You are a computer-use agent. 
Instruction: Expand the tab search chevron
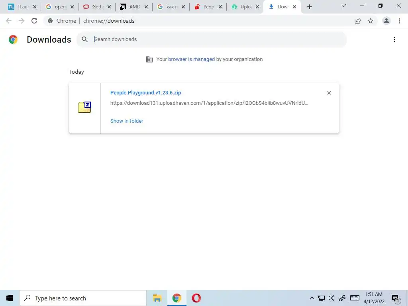[344, 6]
